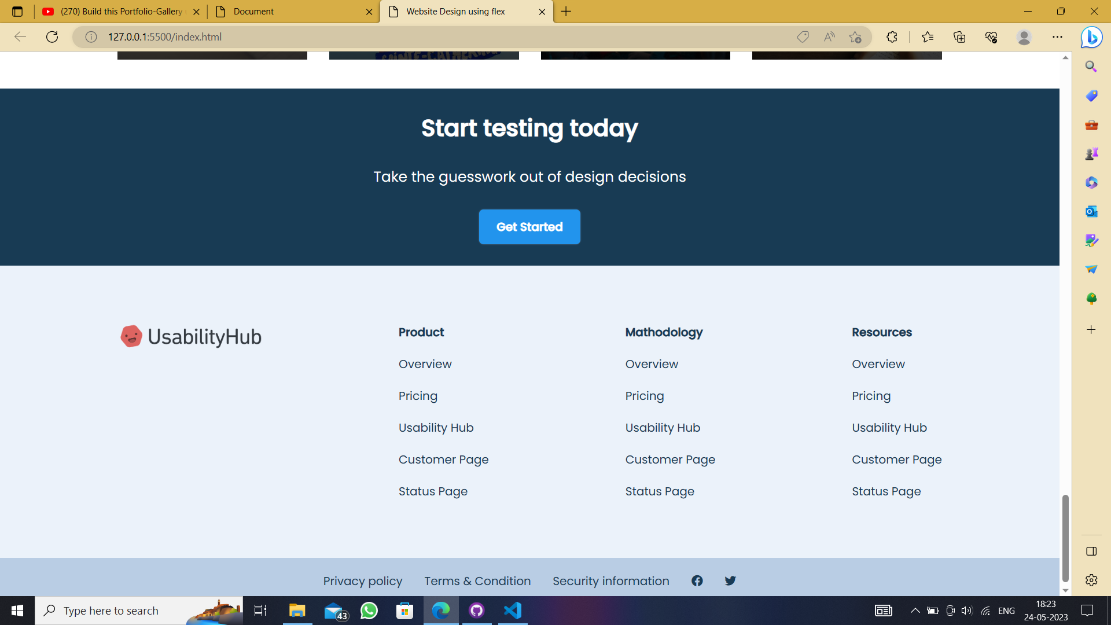Open the Facebook icon in the footer

697,580
